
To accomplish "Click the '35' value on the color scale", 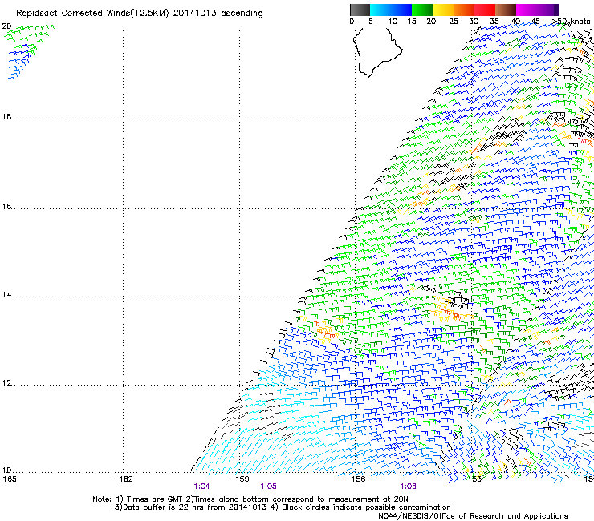I will point(494,22).
